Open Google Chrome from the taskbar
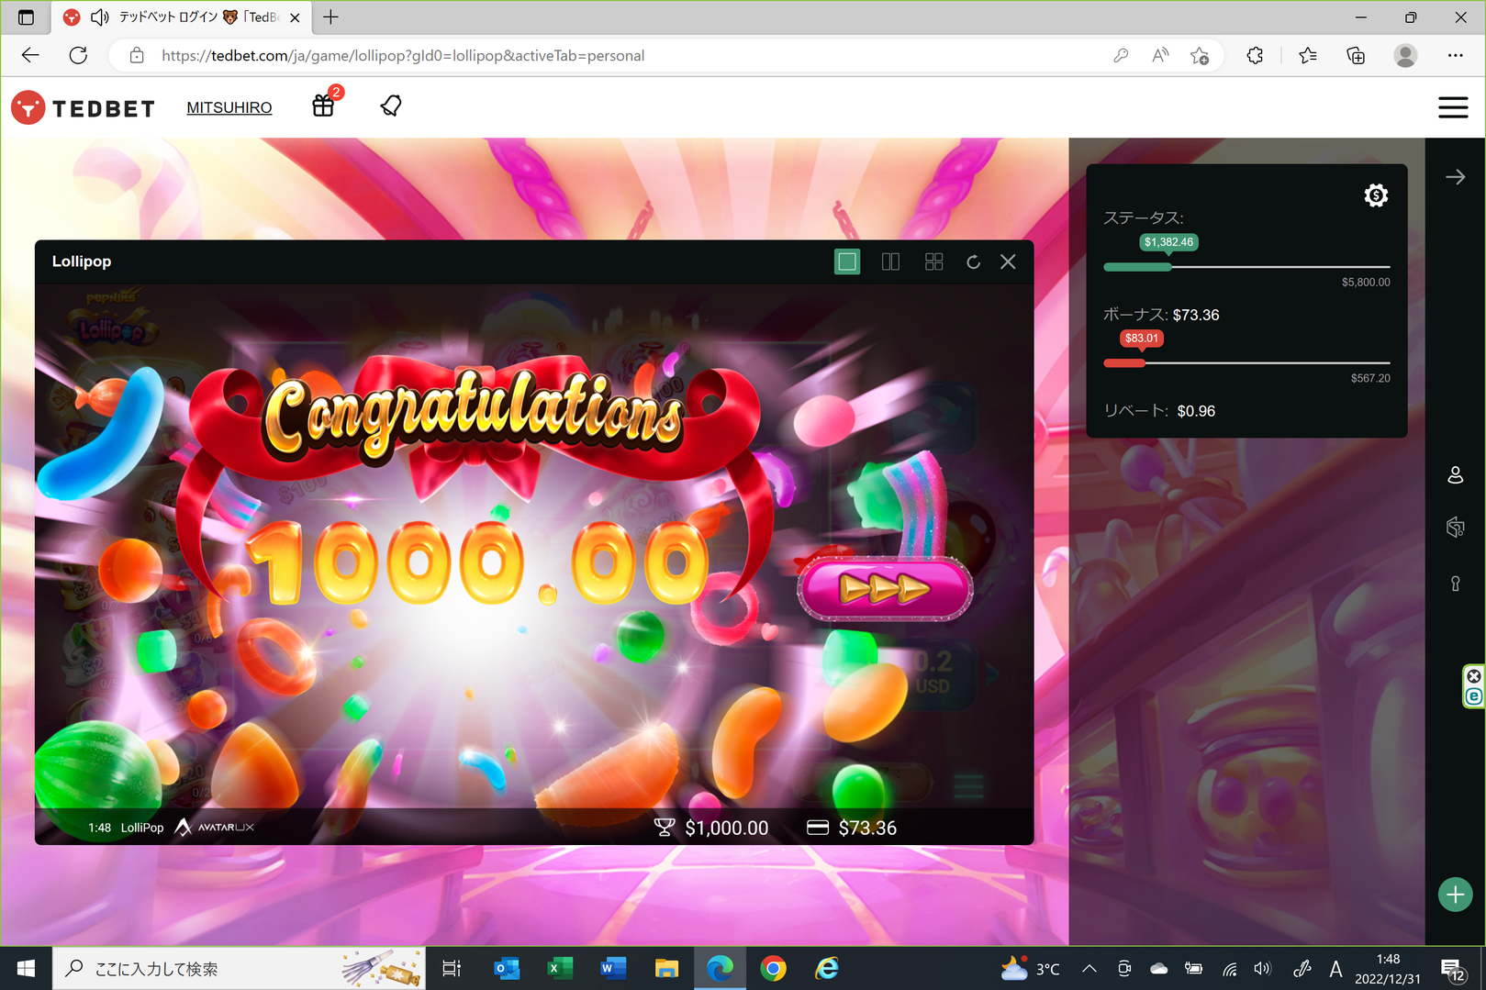 (x=774, y=968)
